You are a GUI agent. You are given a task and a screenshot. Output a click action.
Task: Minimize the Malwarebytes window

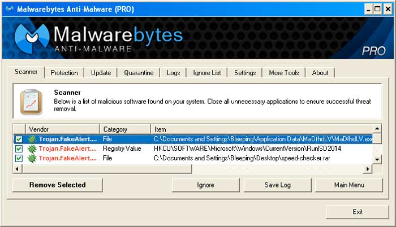pyautogui.click(x=369, y=10)
